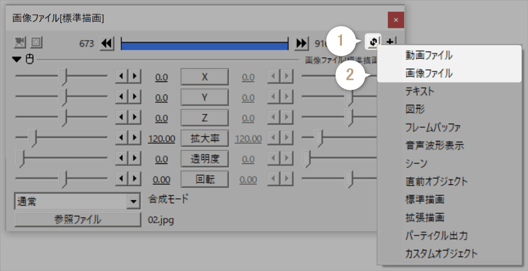
Task: Click the camera control icon
Action: pos(20,42)
